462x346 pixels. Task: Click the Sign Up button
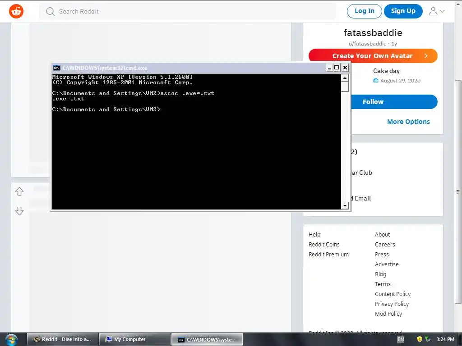click(x=403, y=11)
